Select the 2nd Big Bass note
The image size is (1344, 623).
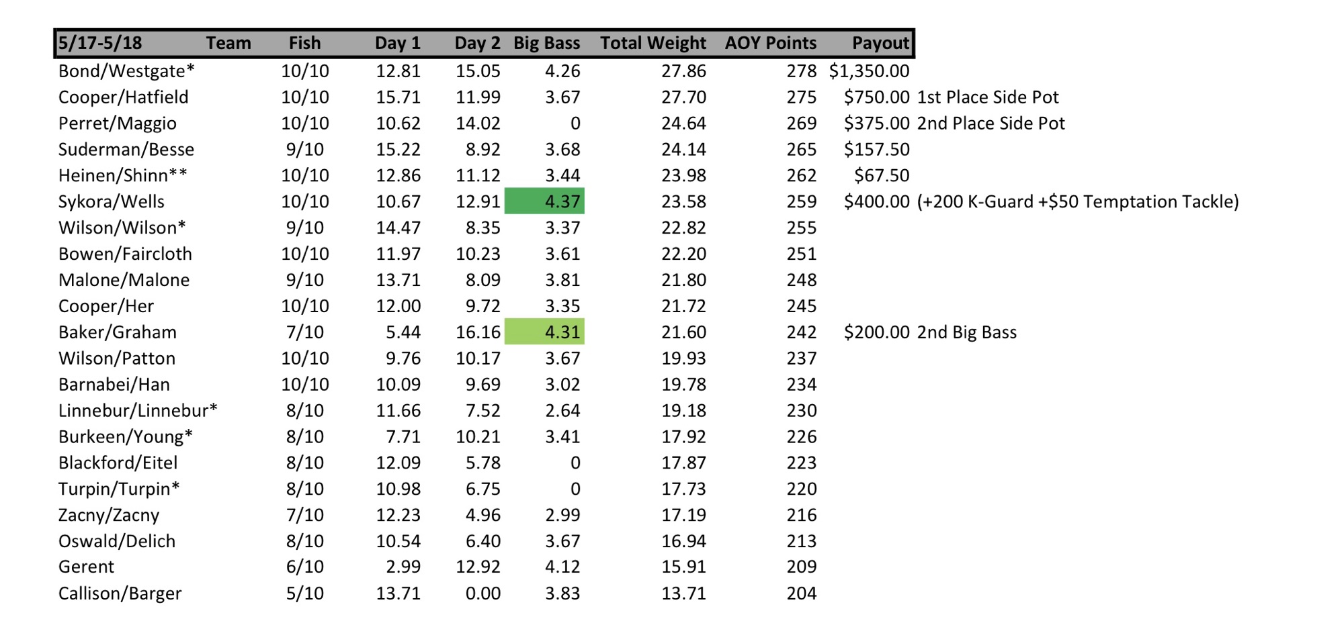(x=966, y=332)
